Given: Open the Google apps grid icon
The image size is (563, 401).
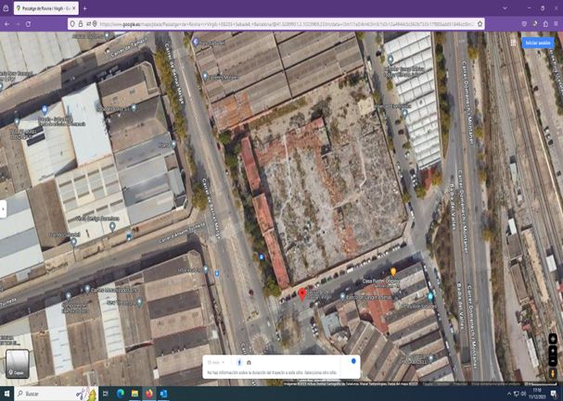Looking at the screenshot, I should [x=513, y=43].
